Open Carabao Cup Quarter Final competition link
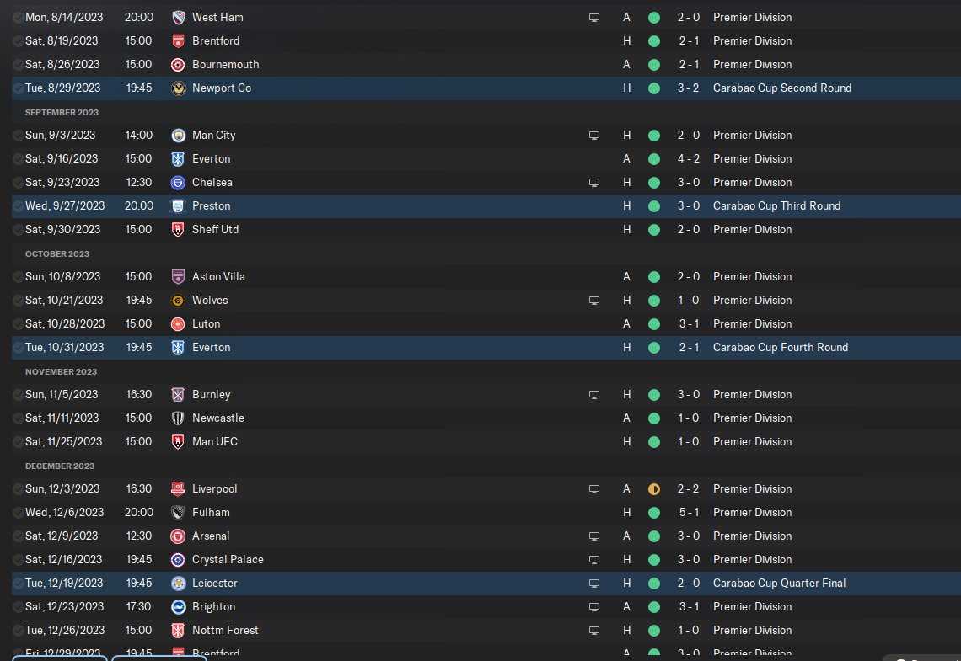Image resolution: width=961 pixels, height=661 pixels. (x=779, y=584)
